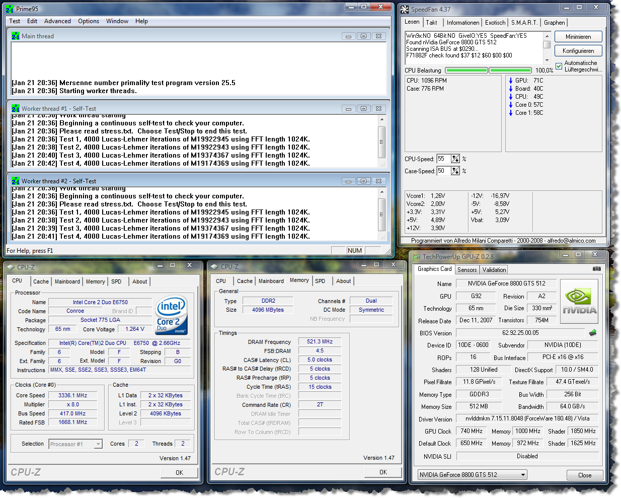Click the Minimieren button in SpeedFan
The height and width of the screenshot is (498, 621).
[x=578, y=37]
